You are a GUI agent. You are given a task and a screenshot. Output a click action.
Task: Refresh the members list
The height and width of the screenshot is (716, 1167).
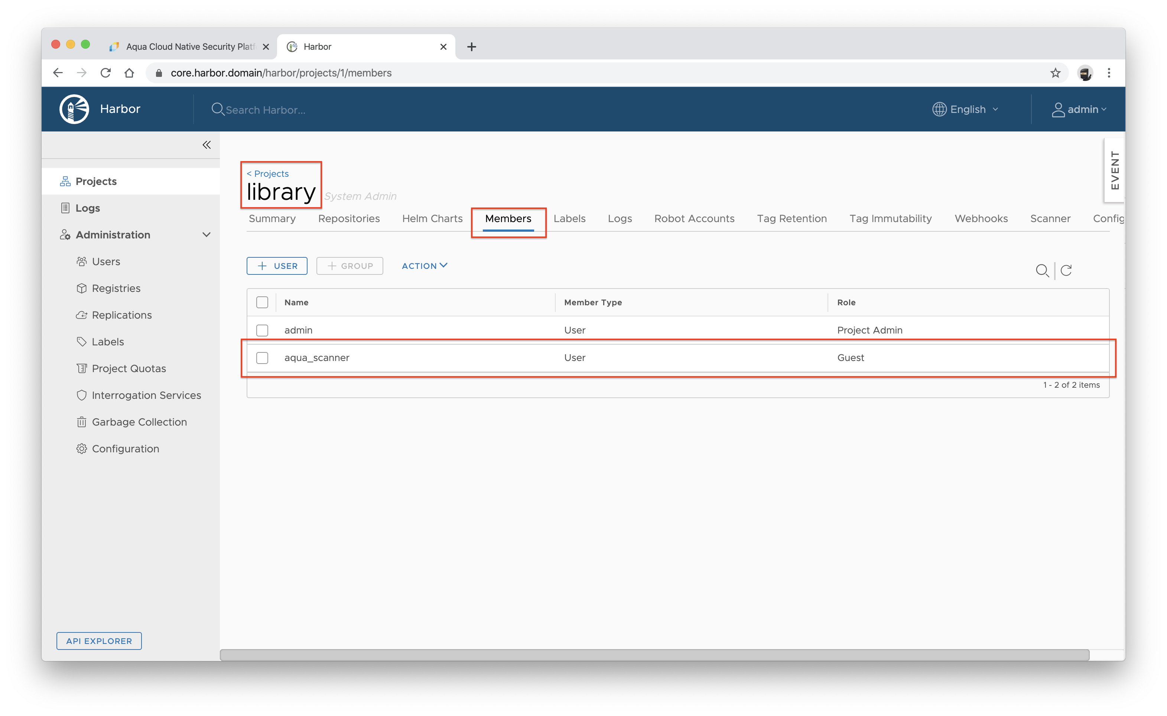[x=1066, y=270]
